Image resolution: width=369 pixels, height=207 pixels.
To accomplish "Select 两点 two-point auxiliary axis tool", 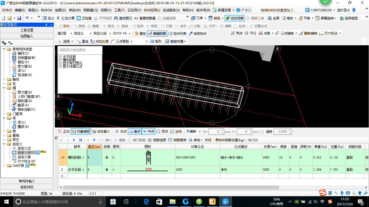I will pyautogui.click(x=237, y=33).
